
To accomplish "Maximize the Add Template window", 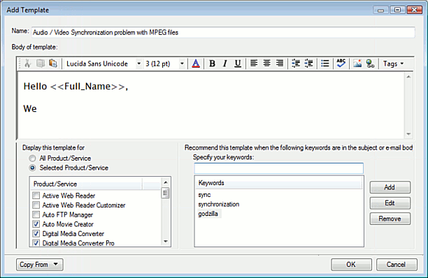I will [x=397, y=10].
